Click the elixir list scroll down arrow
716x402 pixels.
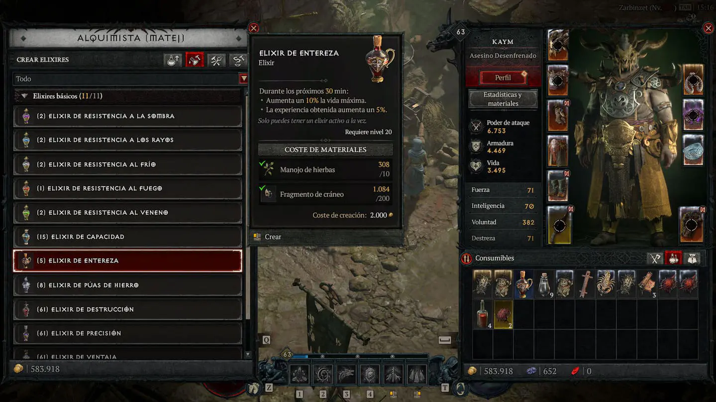coord(248,354)
